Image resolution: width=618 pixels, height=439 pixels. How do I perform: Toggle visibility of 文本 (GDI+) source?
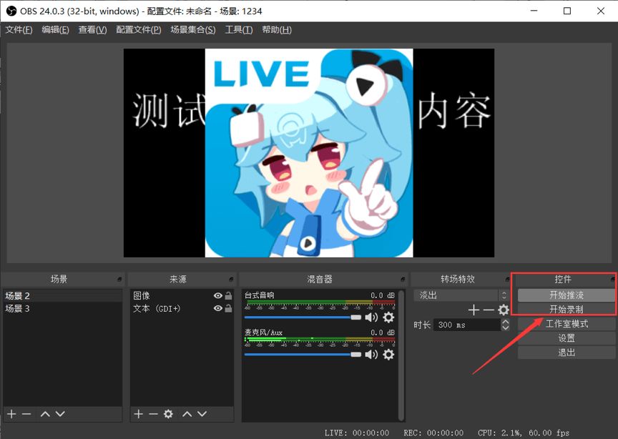(x=217, y=309)
